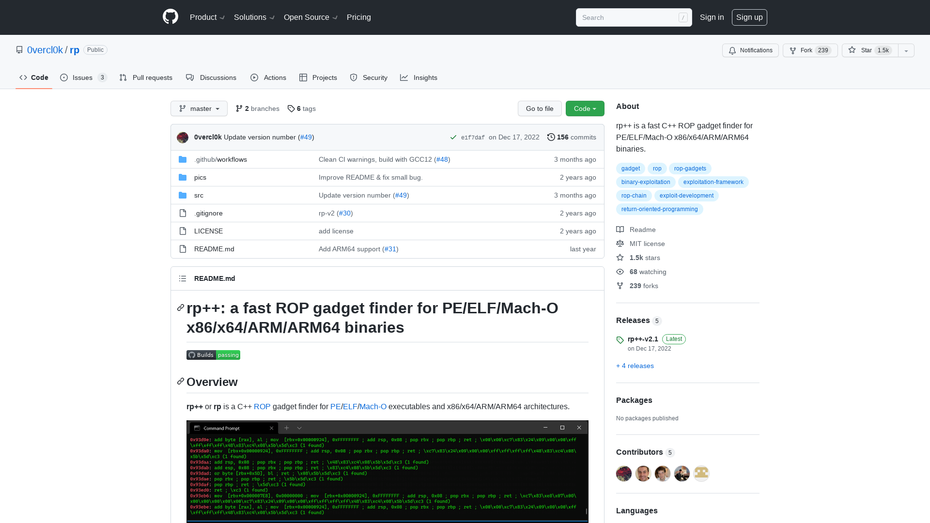Switch to the Pull requests tab
The height and width of the screenshot is (523, 930).
tap(146, 77)
